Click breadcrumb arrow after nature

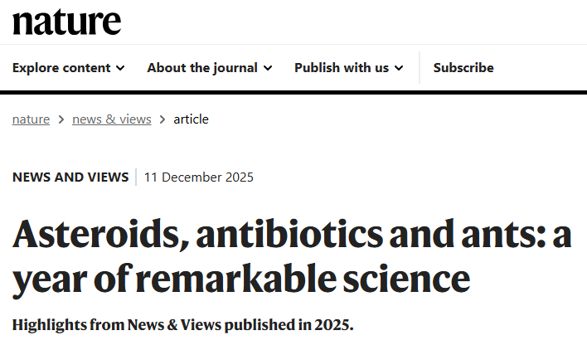pos(61,119)
